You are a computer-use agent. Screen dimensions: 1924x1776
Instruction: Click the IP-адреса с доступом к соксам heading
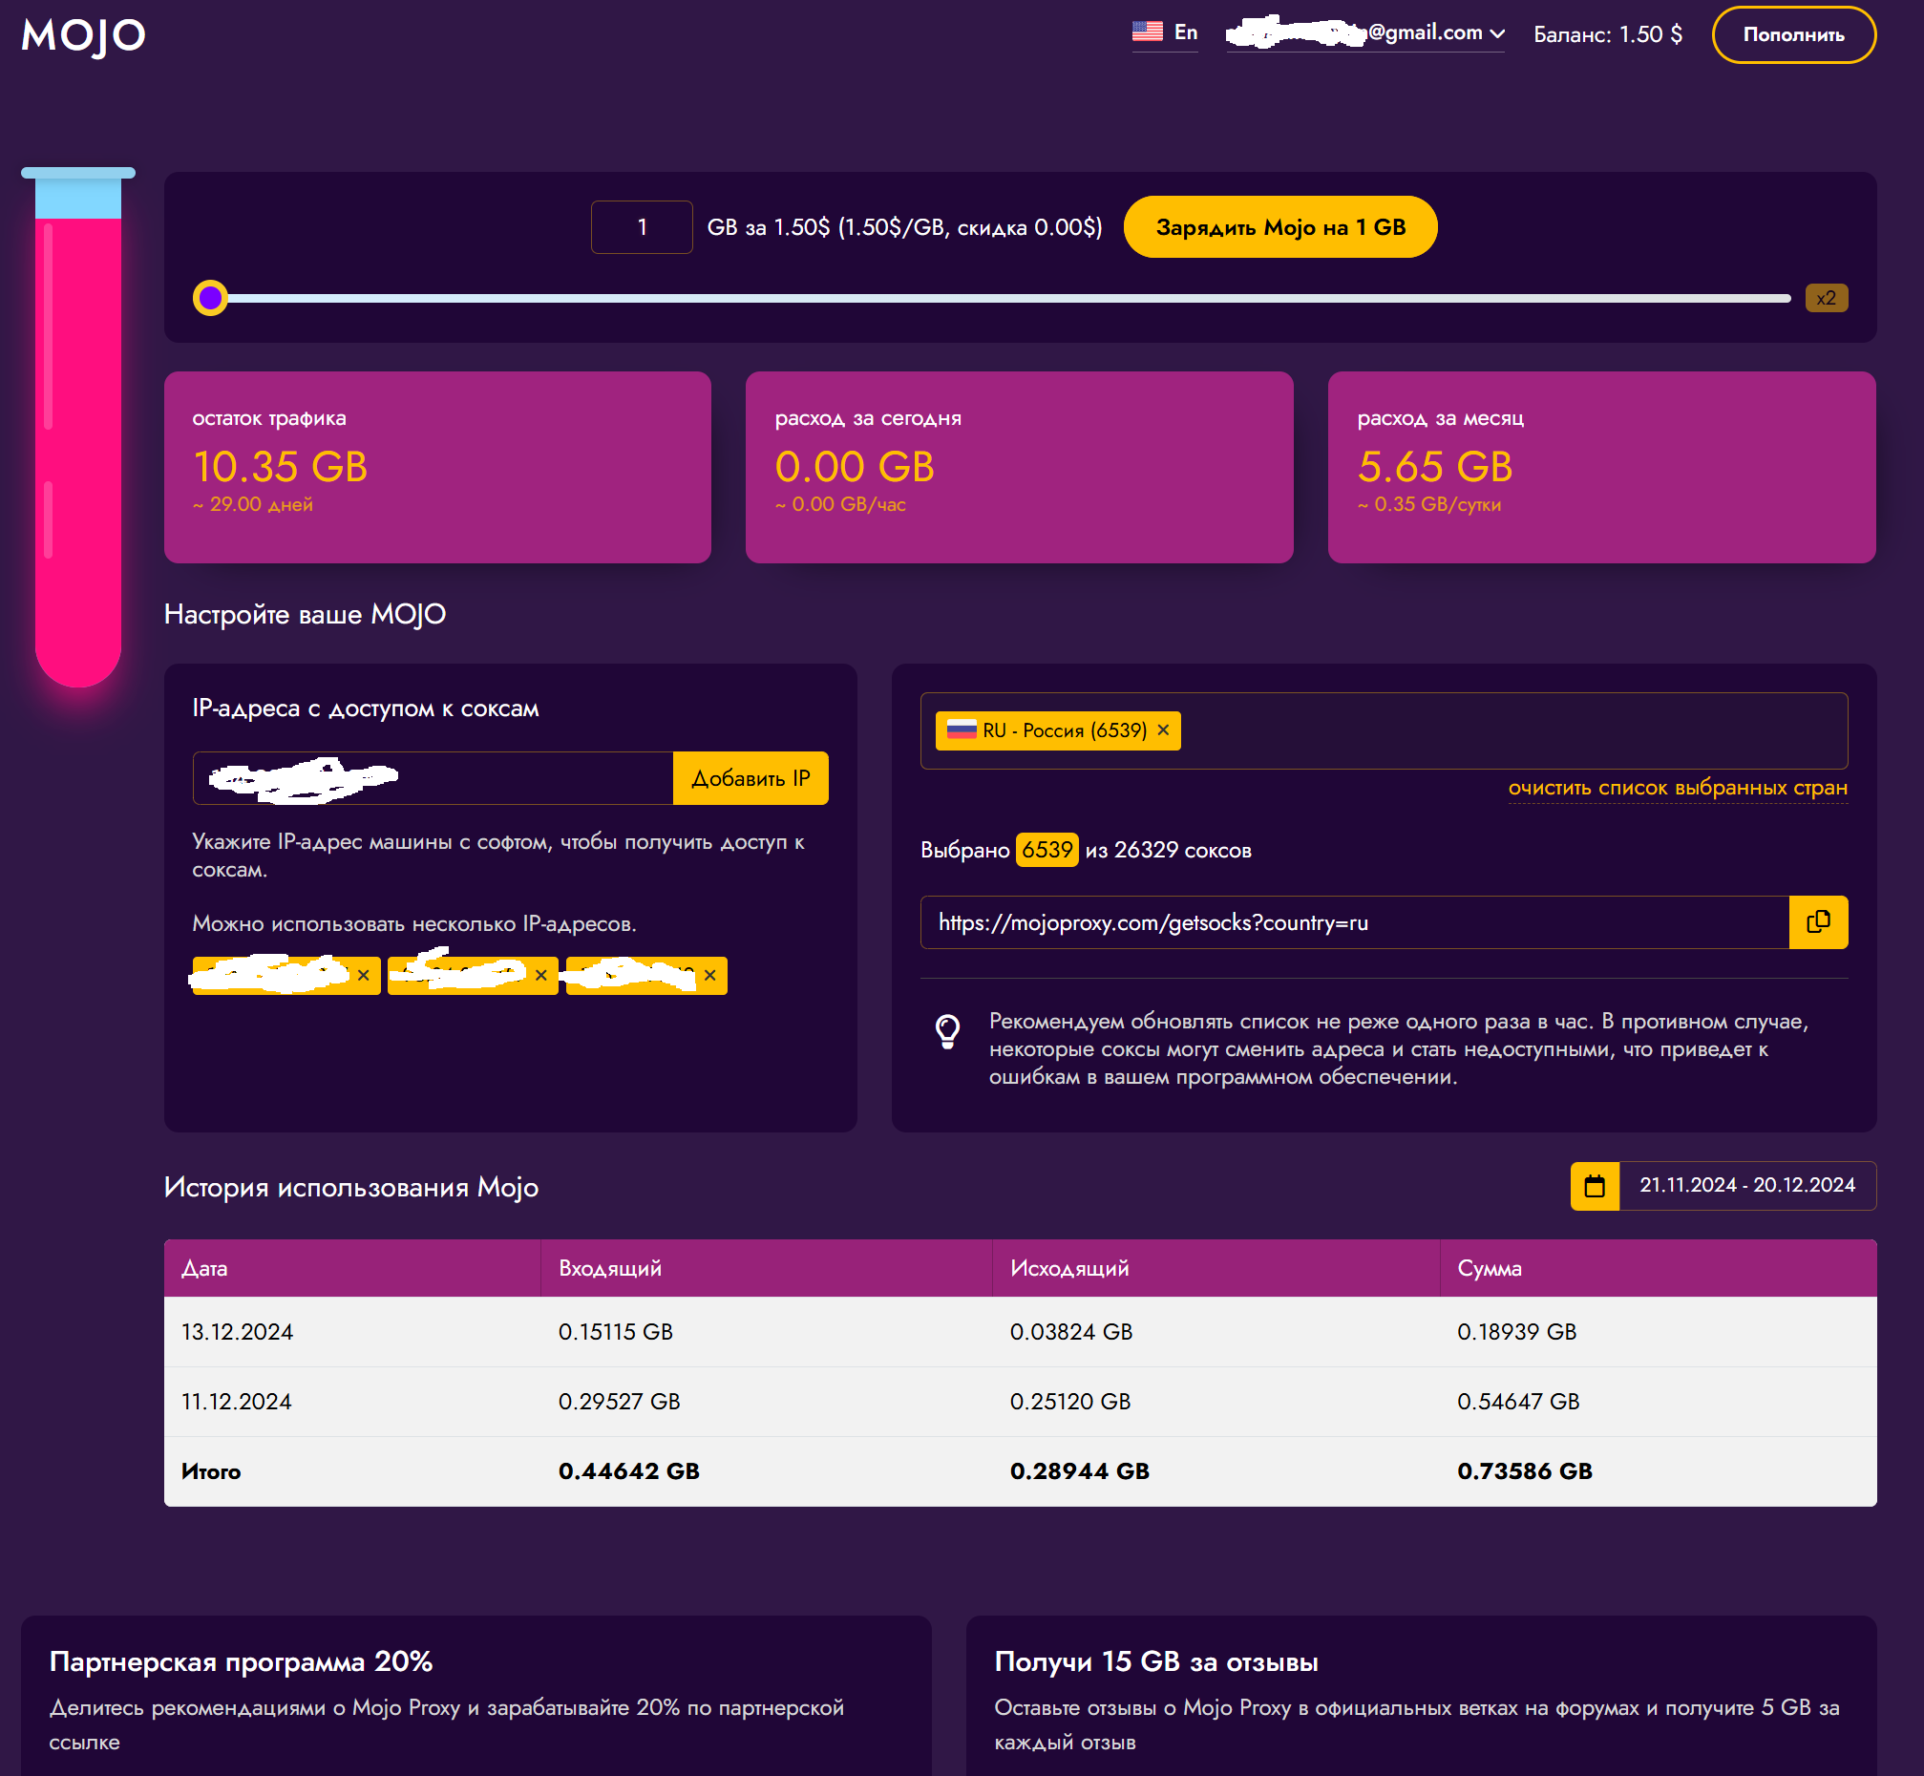pos(365,709)
